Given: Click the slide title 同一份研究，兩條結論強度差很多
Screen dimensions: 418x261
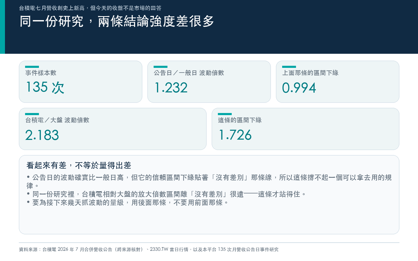Looking at the screenshot, I should tap(117, 21).
